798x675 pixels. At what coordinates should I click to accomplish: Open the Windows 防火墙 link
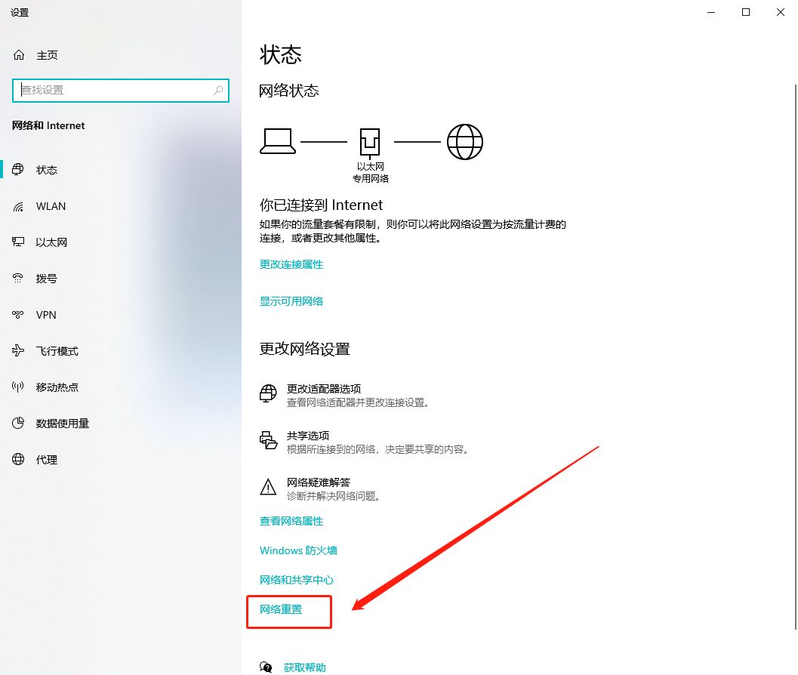(x=298, y=550)
